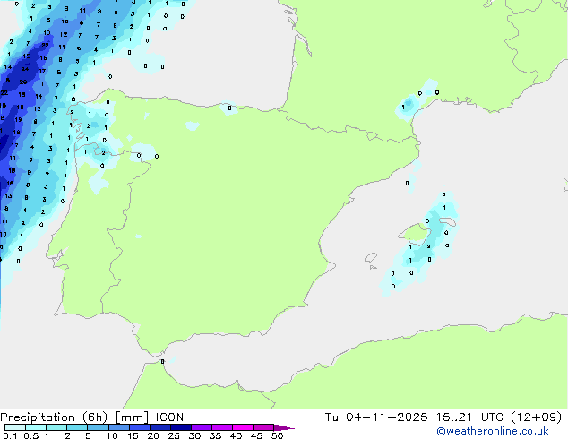Click the 0.5–1 mm legend color segment

tap(36, 427)
